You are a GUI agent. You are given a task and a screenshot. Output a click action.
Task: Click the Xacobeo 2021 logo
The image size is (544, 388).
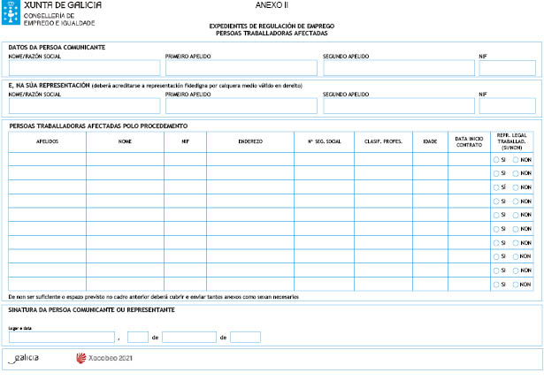(104, 359)
